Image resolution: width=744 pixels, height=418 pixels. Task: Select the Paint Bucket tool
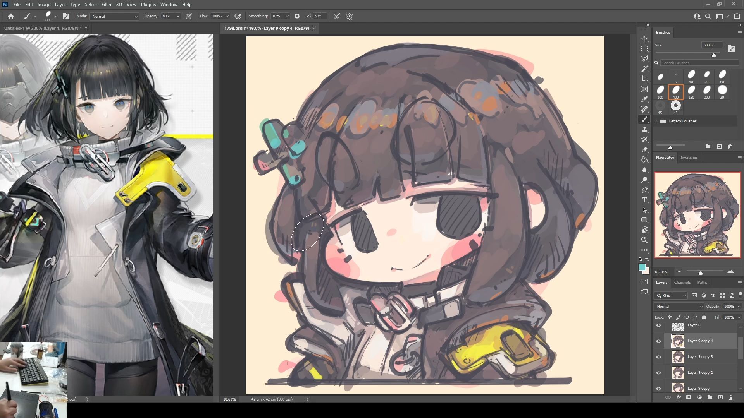click(644, 160)
